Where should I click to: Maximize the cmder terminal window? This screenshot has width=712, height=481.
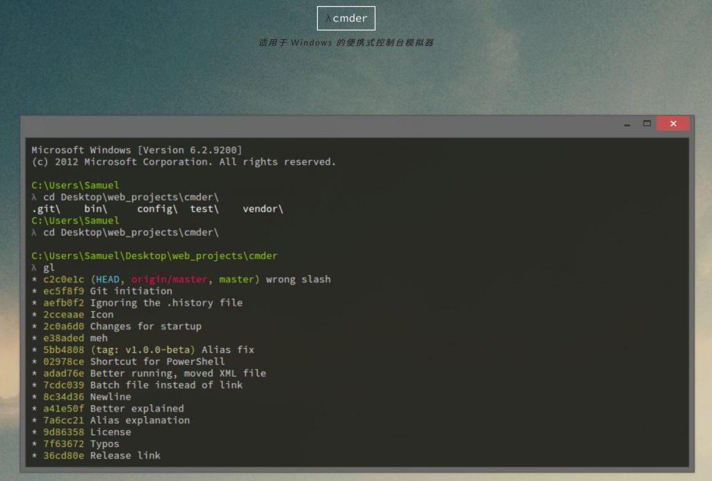[x=647, y=124]
